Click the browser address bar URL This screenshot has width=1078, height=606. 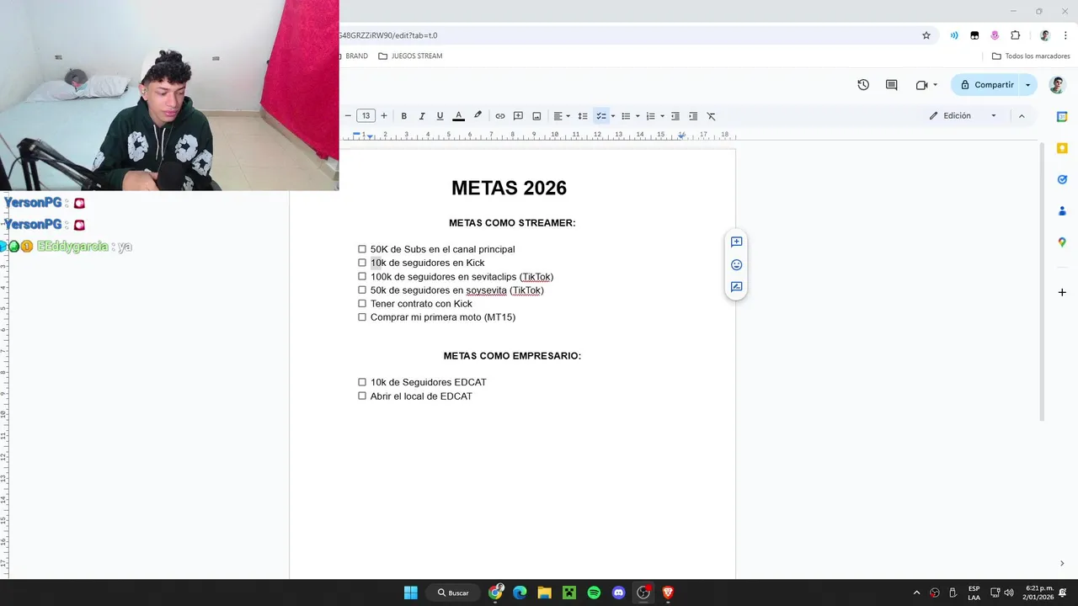(388, 35)
